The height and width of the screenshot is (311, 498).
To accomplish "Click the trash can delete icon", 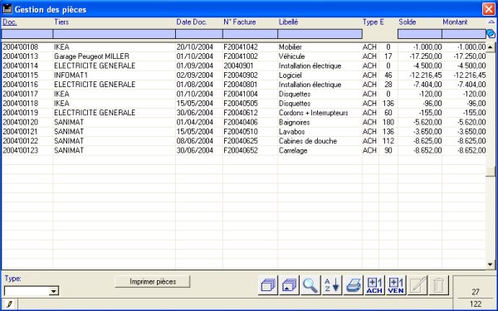I will (438, 285).
